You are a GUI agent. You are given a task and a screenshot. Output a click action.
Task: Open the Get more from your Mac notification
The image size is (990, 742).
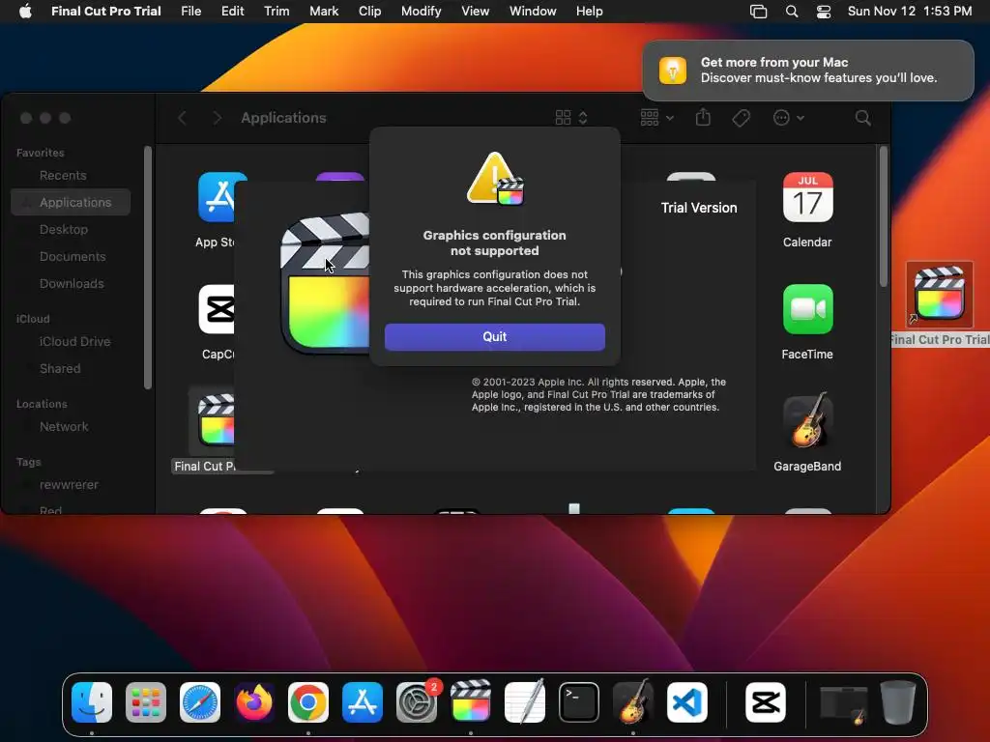tap(808, 70)
